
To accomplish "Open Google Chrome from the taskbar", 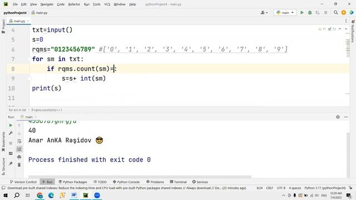I will tap(39, 195).
